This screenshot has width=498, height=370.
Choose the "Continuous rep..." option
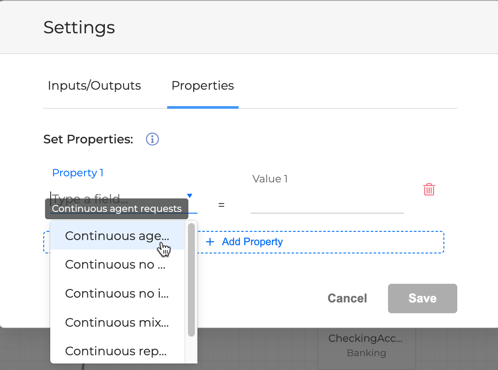(116, 351)
